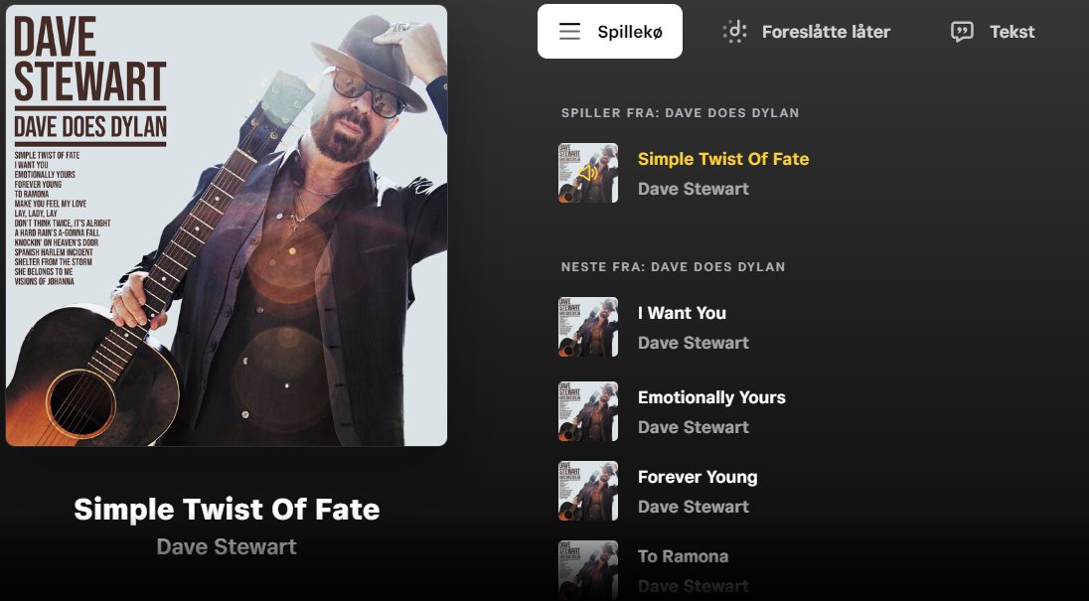Select Emotionally Yours track title

[711, 397]
